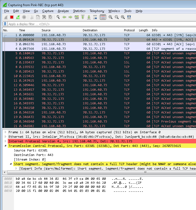Jump to the last packet
Screen dimensions: 196x210
[x=89, y=17]
